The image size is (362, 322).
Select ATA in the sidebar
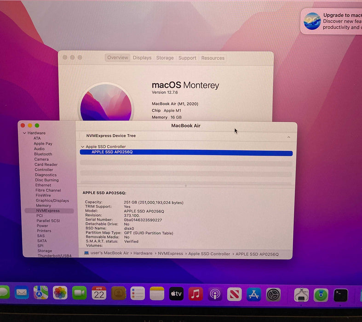[x=37, y=138]
